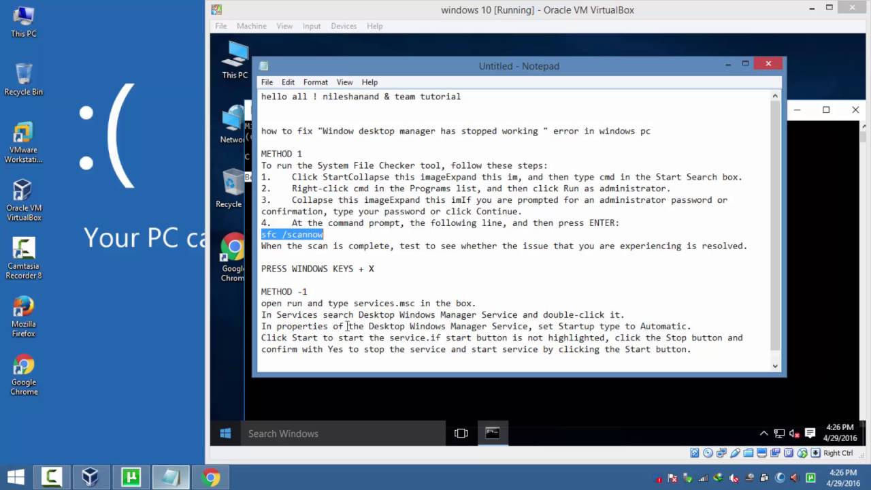Open guest Task View button
The width and height of the screenshot is (871, 490).
(461, 434)
